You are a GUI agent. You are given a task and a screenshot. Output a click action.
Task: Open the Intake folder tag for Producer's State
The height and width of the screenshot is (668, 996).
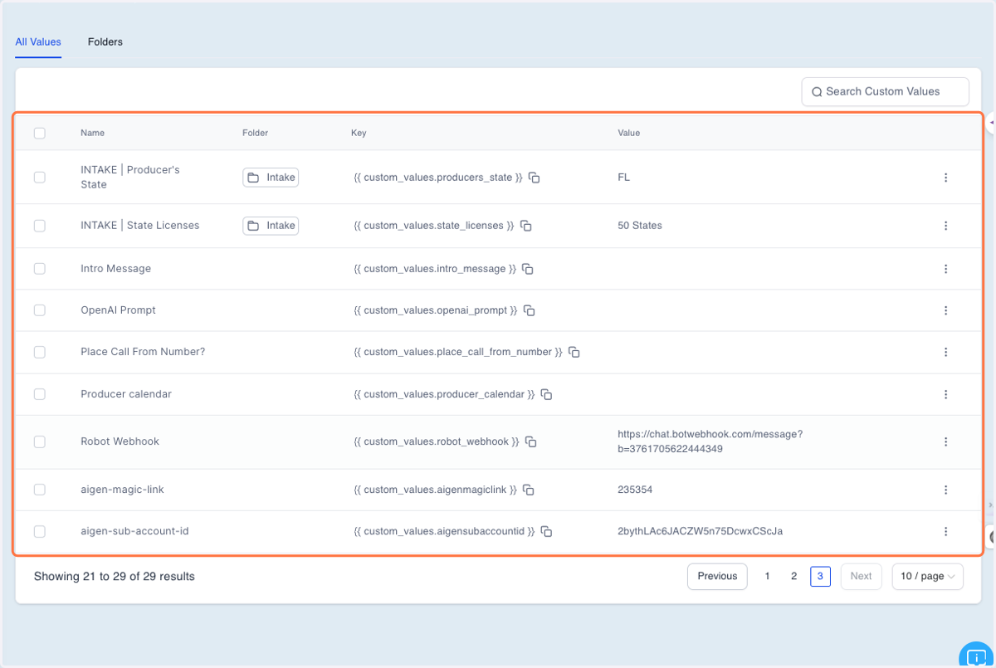[x=271, y=178]
